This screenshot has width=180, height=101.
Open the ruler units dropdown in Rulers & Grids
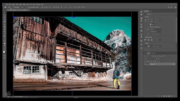pos(158,40)
